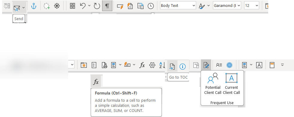Click the blue header page icon near text box

point(244,65)
